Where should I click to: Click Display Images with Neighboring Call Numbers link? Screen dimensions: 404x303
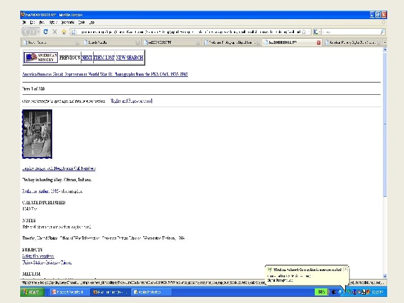59,168
